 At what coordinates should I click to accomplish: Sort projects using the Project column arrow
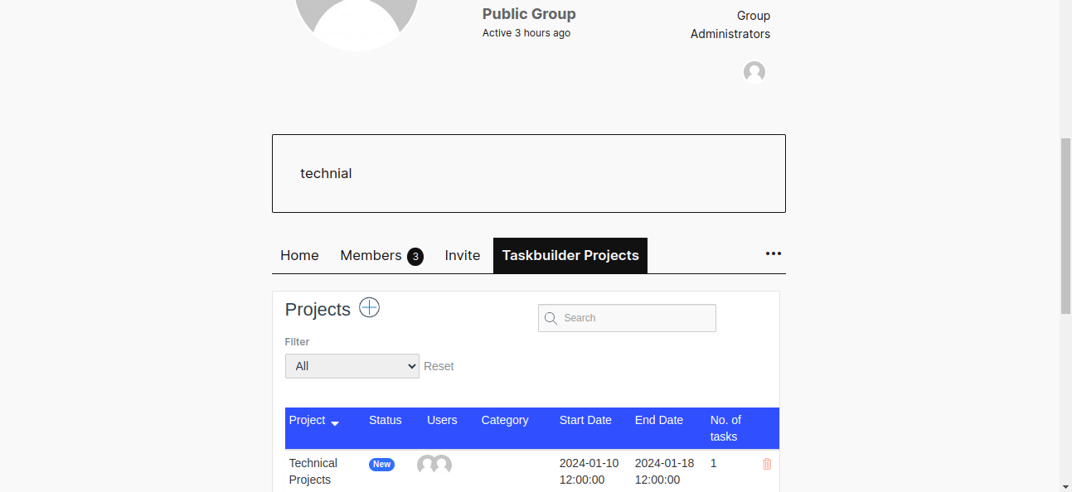(335, 422)
